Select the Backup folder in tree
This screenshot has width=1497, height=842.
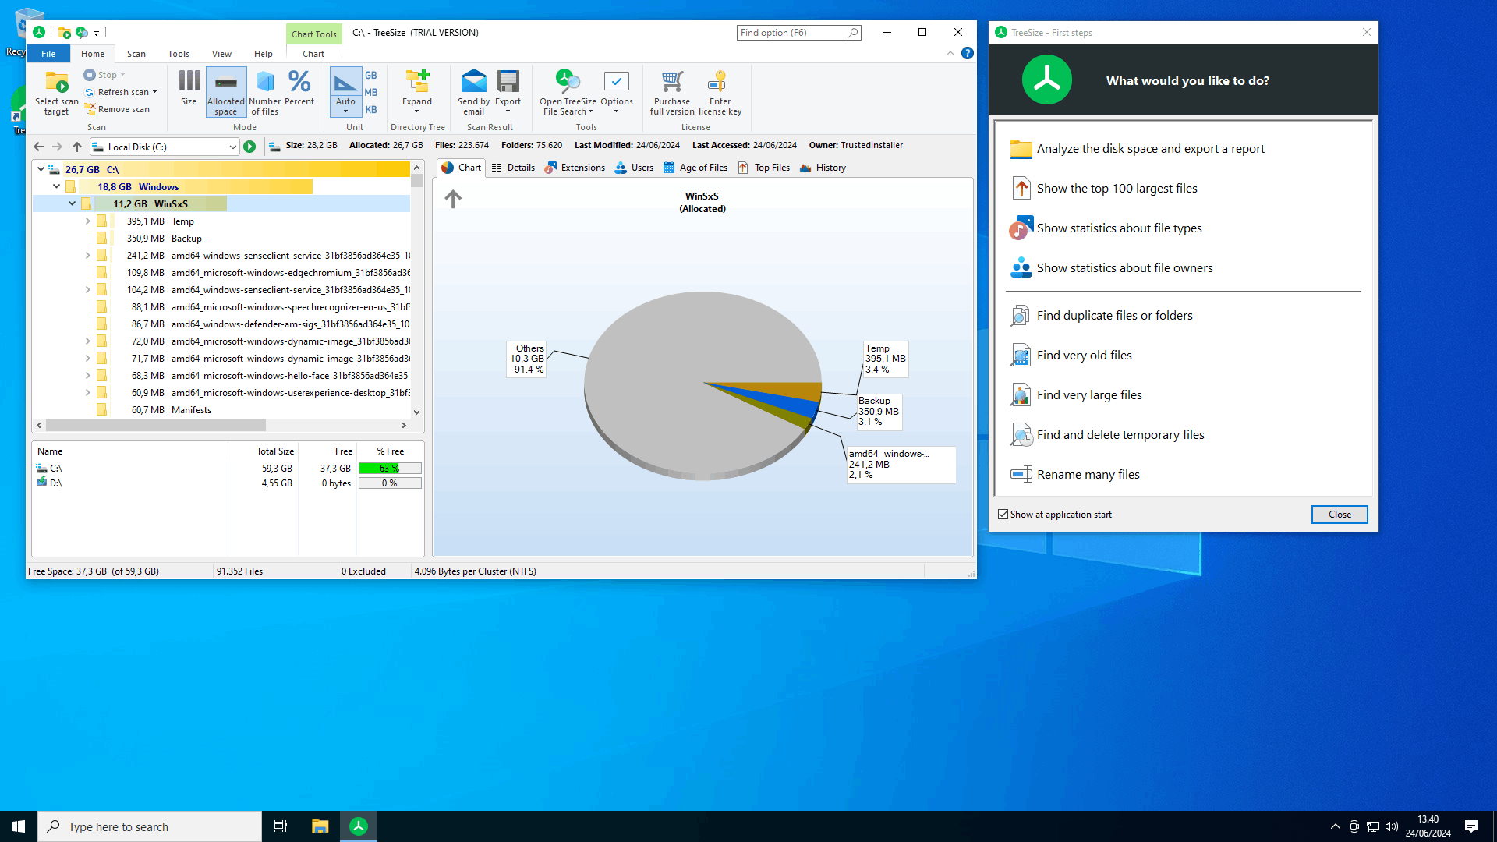[x=221, y=239]
